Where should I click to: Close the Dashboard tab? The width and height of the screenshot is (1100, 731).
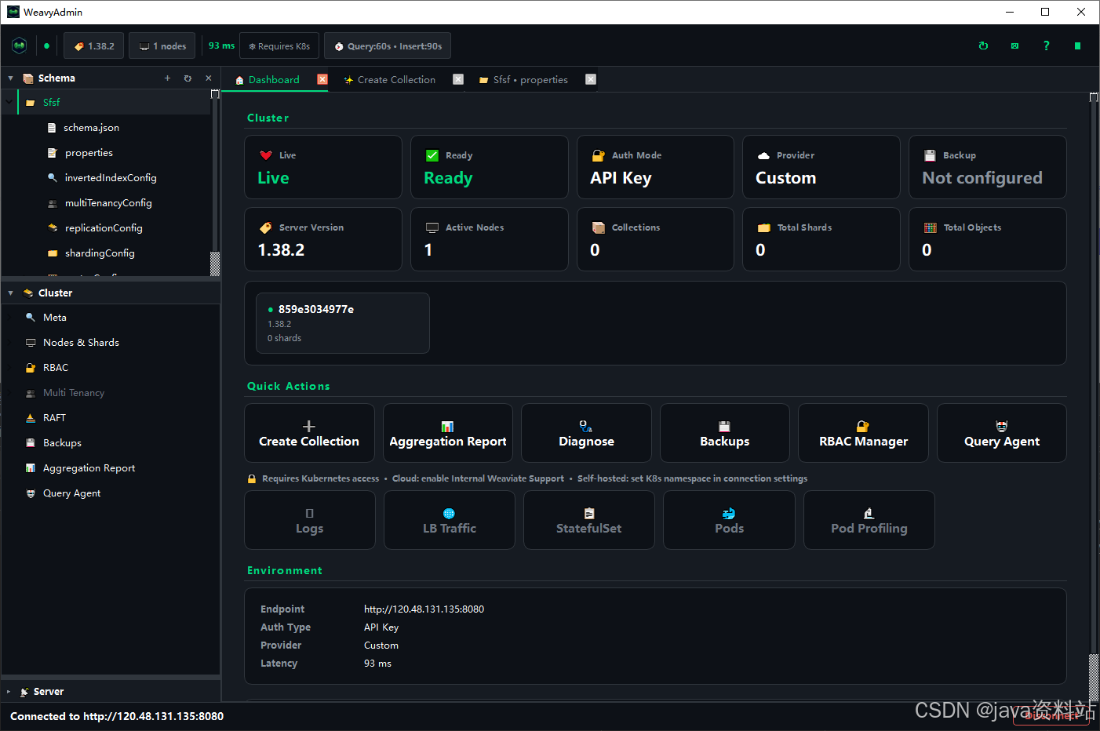click(322, 79)
